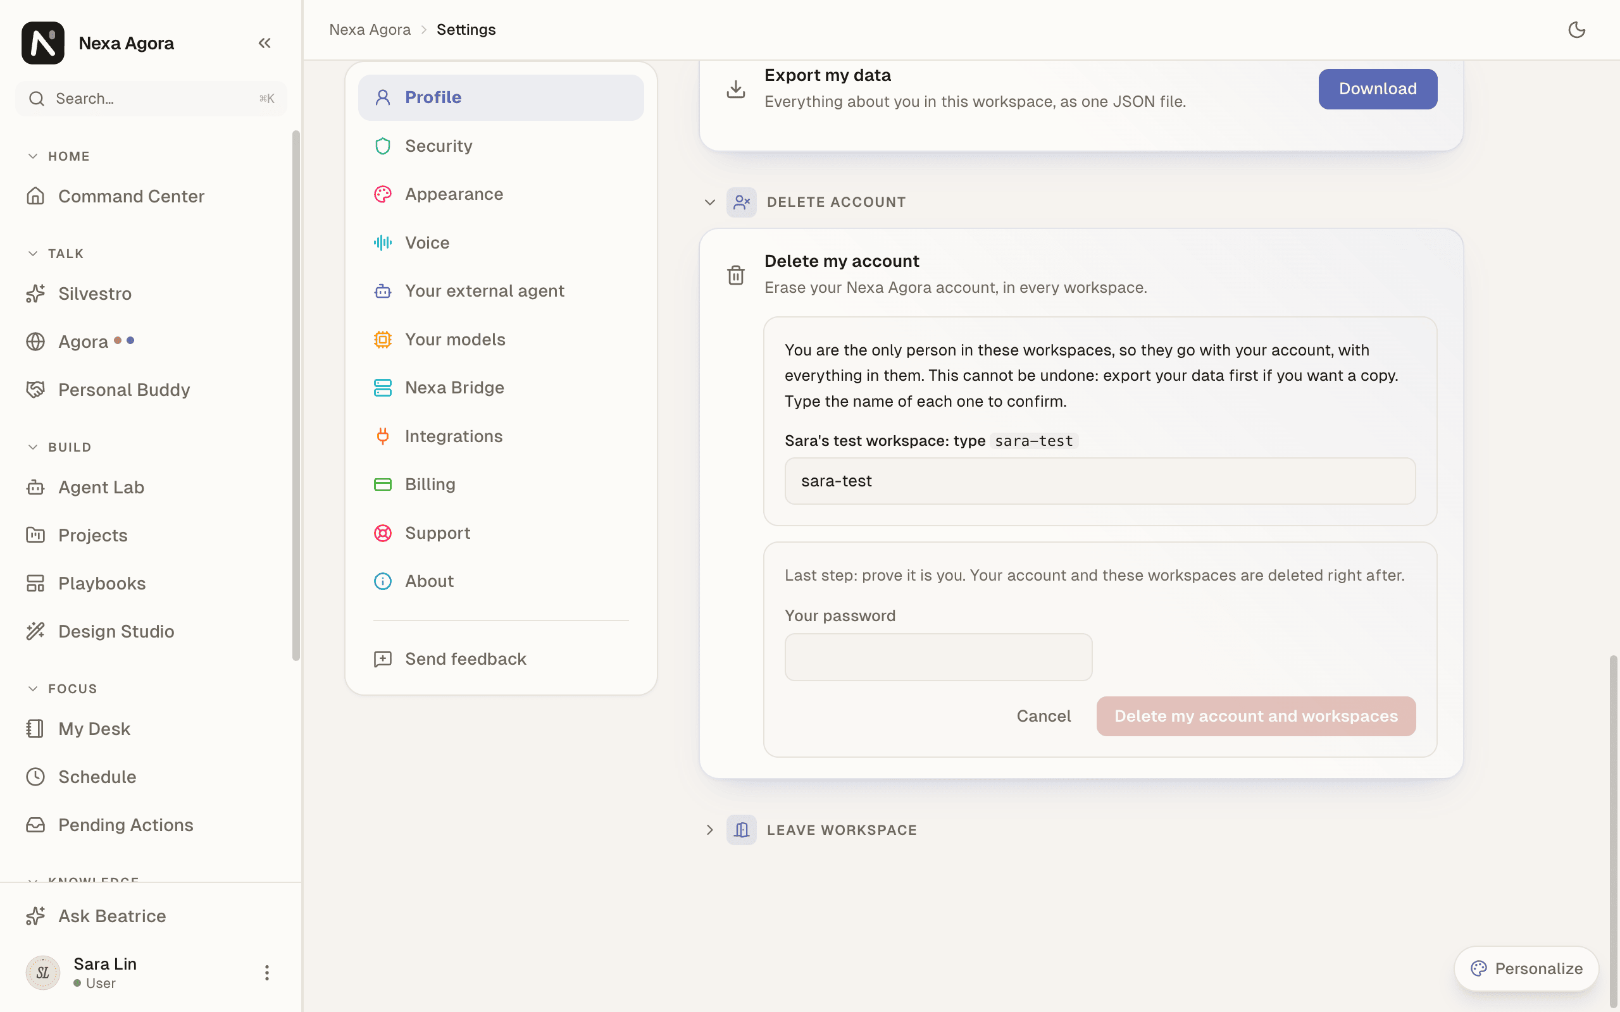Select the Security settings tab

[501, 146]
